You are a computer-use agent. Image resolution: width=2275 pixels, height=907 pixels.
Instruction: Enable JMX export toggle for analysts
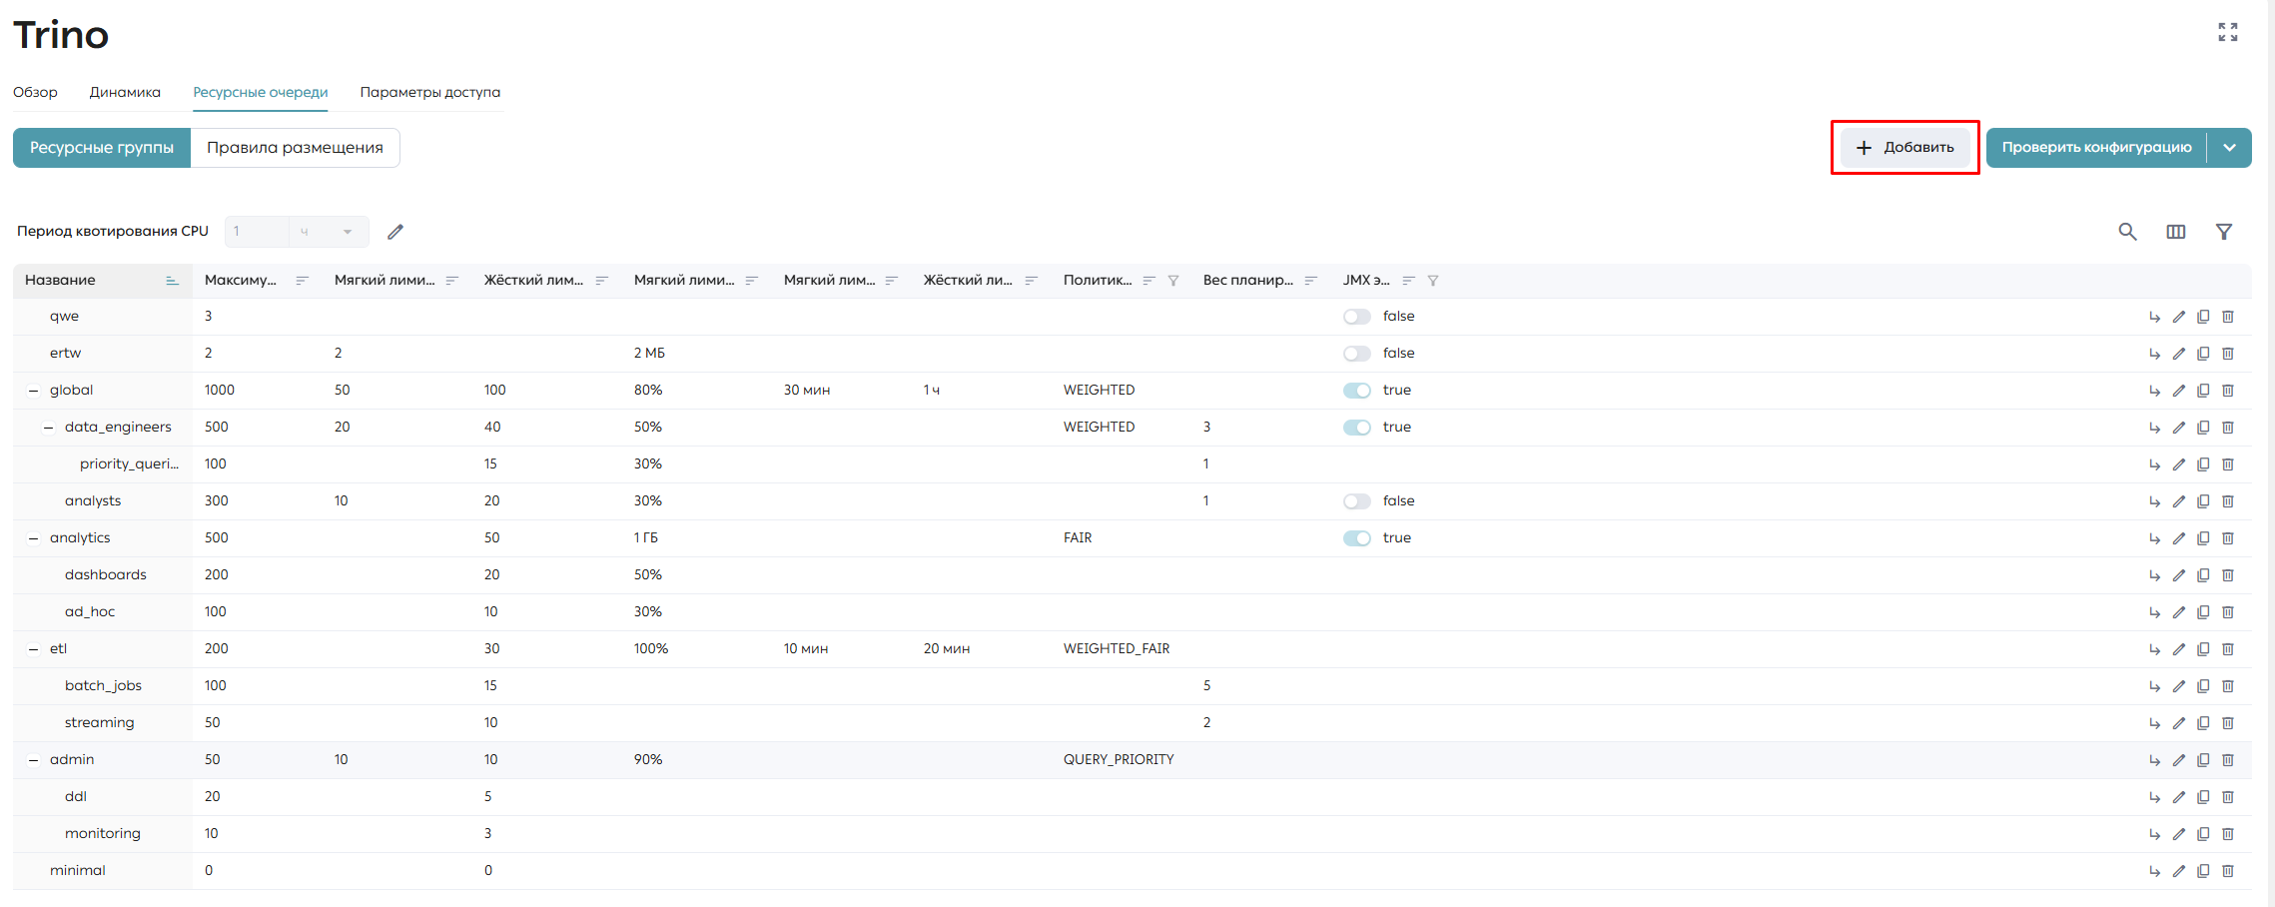1356,501
